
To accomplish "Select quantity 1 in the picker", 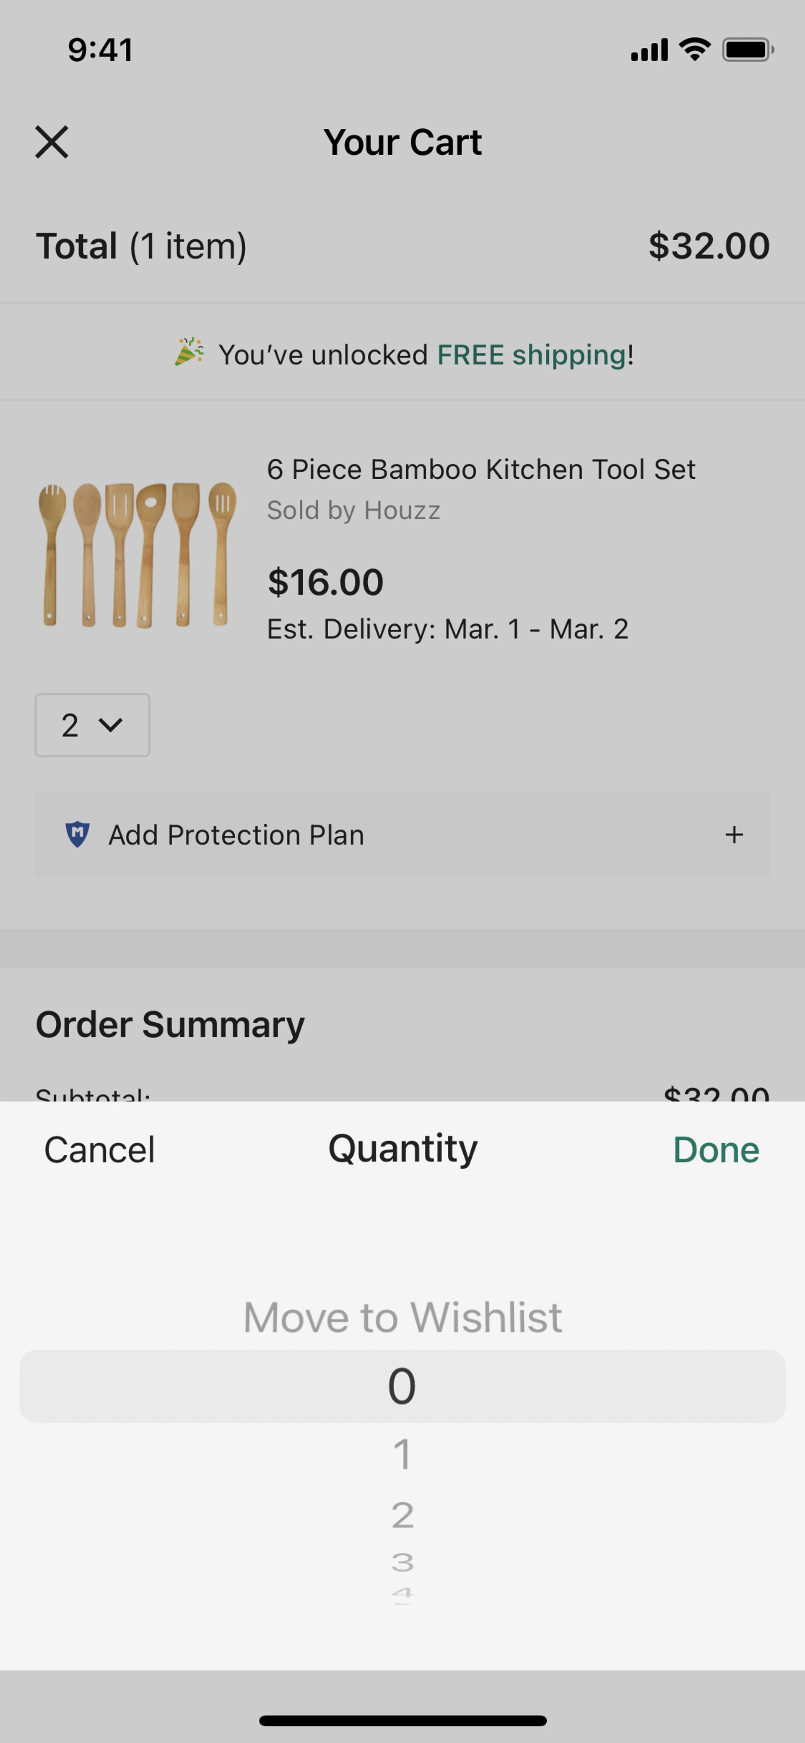I will tap(402, 1454).
